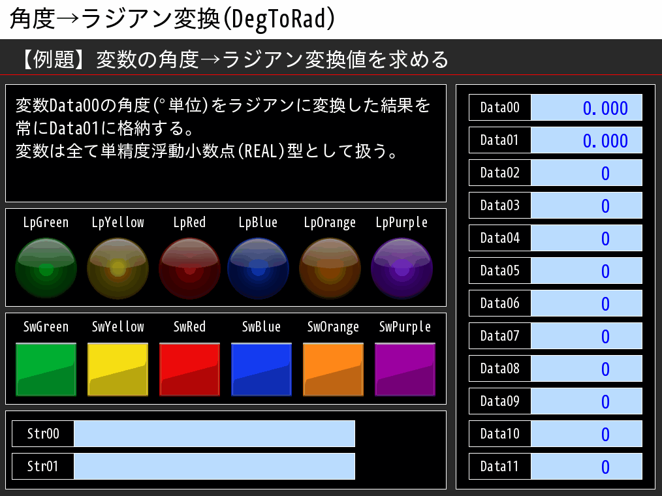Click the LpBlue lamp indicator
This screenshot has width=662, height=496.
(258, 268)
